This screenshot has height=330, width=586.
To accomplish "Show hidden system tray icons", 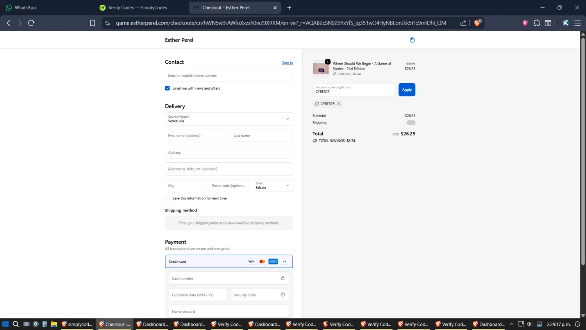I will point(511,324).
